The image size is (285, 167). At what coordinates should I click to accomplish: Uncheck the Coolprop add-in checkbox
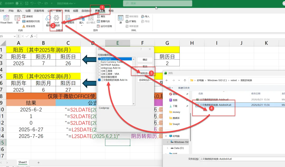(99, 59)
